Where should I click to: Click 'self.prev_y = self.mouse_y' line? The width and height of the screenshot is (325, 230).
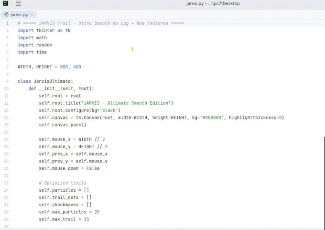[73, 161]
